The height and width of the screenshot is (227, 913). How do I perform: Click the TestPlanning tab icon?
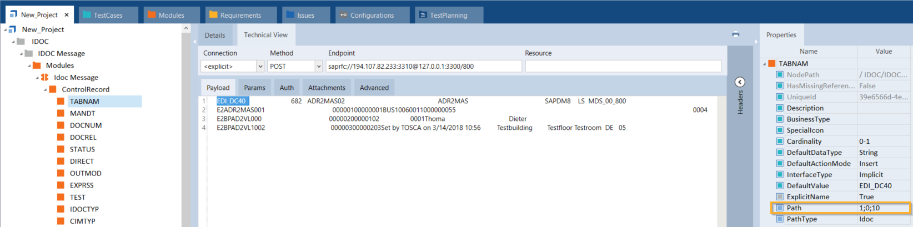pos(423,15)
